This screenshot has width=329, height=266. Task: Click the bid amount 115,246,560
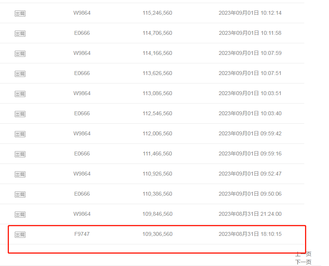click(x=157, y=13)
